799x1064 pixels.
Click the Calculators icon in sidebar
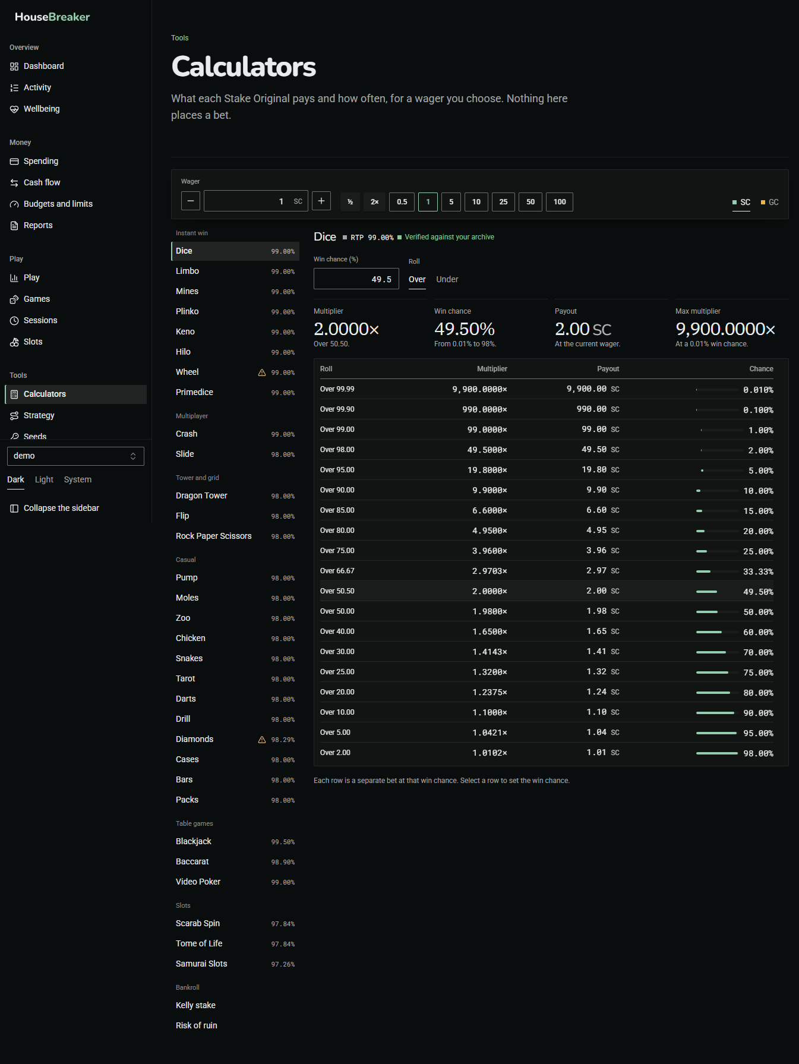(14, 394)
